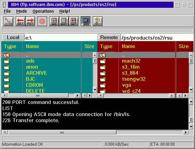The width and height of the screenshot is (195, 149).
Task: Click the log pane horizontal scrollbar thumb
Action: [62, 132]
